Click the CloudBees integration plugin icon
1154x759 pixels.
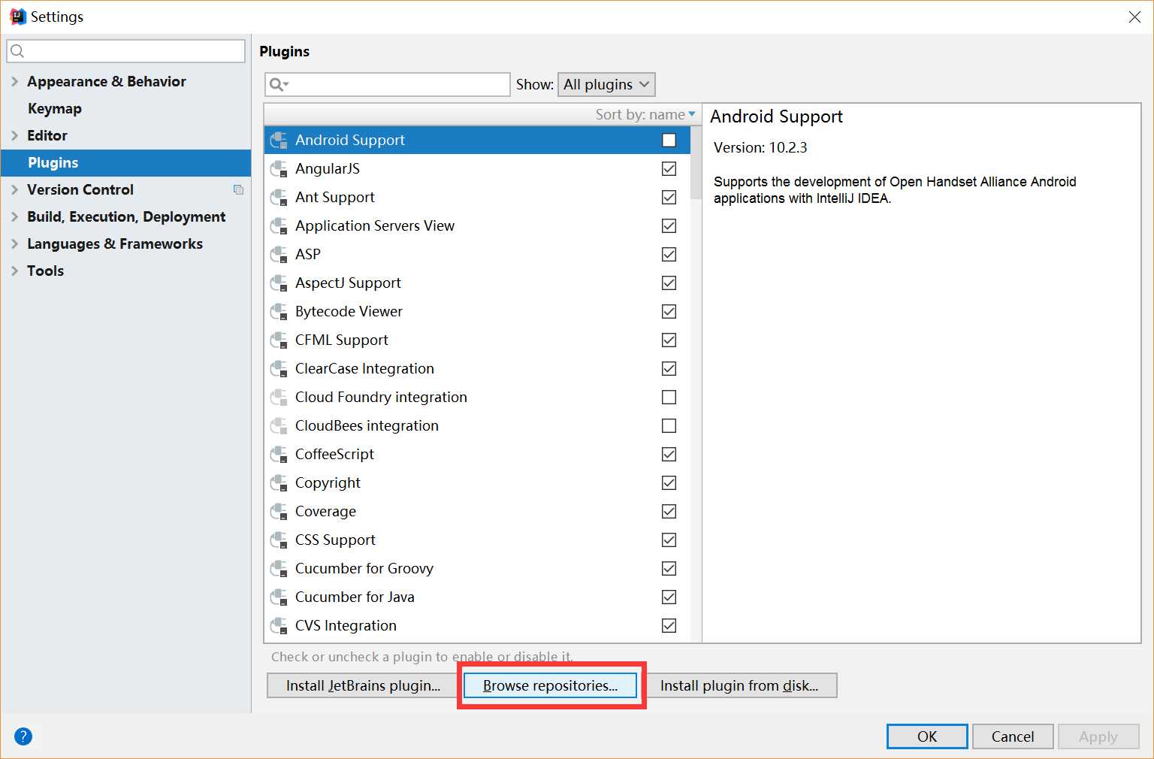click(x=279, y=426)
